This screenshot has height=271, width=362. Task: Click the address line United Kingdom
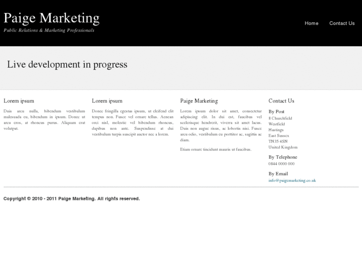pos(283,147)
